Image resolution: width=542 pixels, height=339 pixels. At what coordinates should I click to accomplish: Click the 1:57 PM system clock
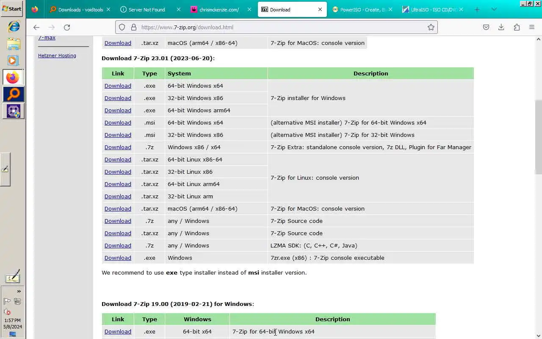(x=12, y=320)
